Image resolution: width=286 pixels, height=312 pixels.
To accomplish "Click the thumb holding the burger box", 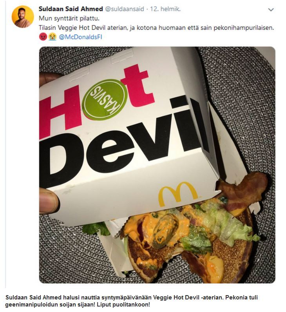I will [x=48, y=201].
